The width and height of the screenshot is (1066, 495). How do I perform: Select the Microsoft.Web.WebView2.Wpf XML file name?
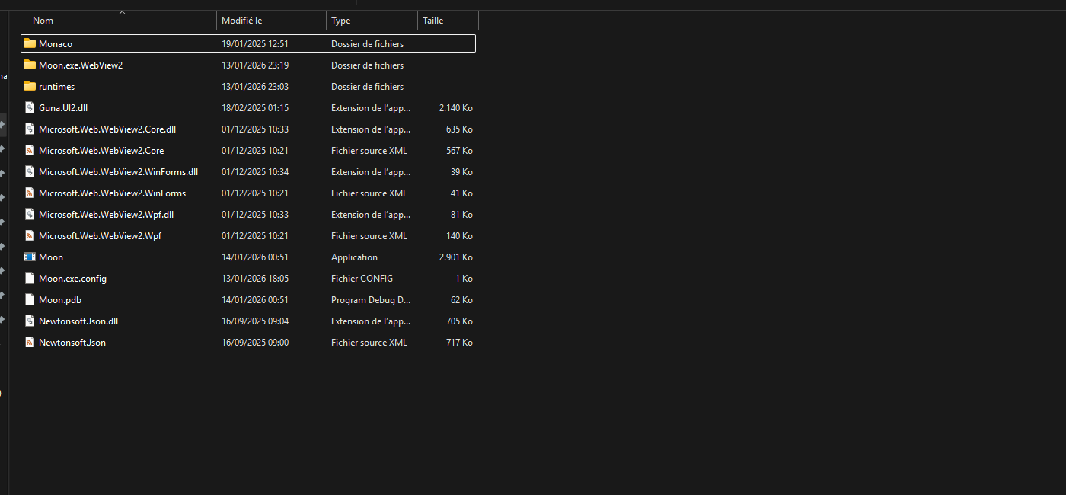coord(100,235)
